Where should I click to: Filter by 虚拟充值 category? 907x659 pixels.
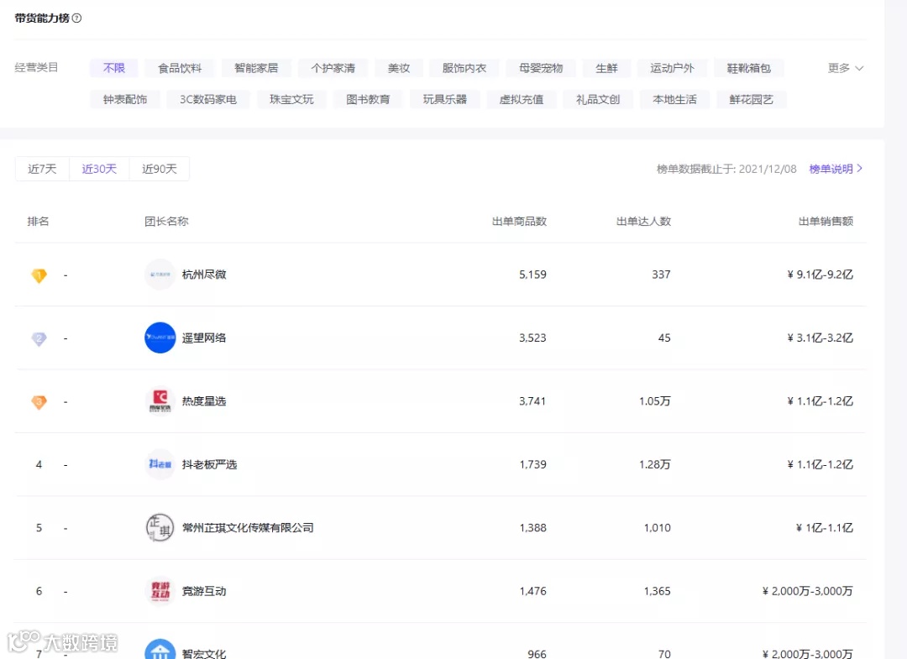[522, 99]
